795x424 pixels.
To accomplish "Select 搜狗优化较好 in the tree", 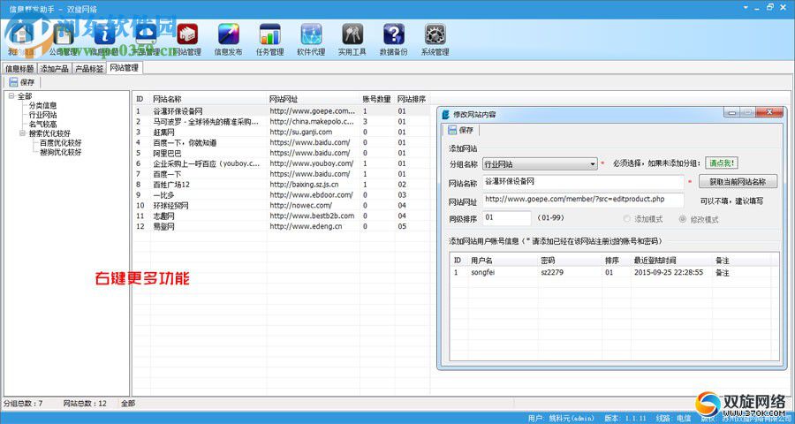I will (x=60, y=152).
